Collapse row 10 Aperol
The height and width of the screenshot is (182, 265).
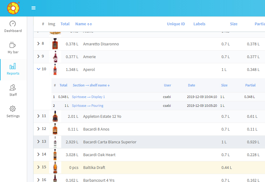(x=39, y=69)
